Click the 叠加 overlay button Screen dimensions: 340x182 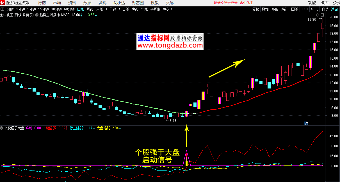pos(265,9)
